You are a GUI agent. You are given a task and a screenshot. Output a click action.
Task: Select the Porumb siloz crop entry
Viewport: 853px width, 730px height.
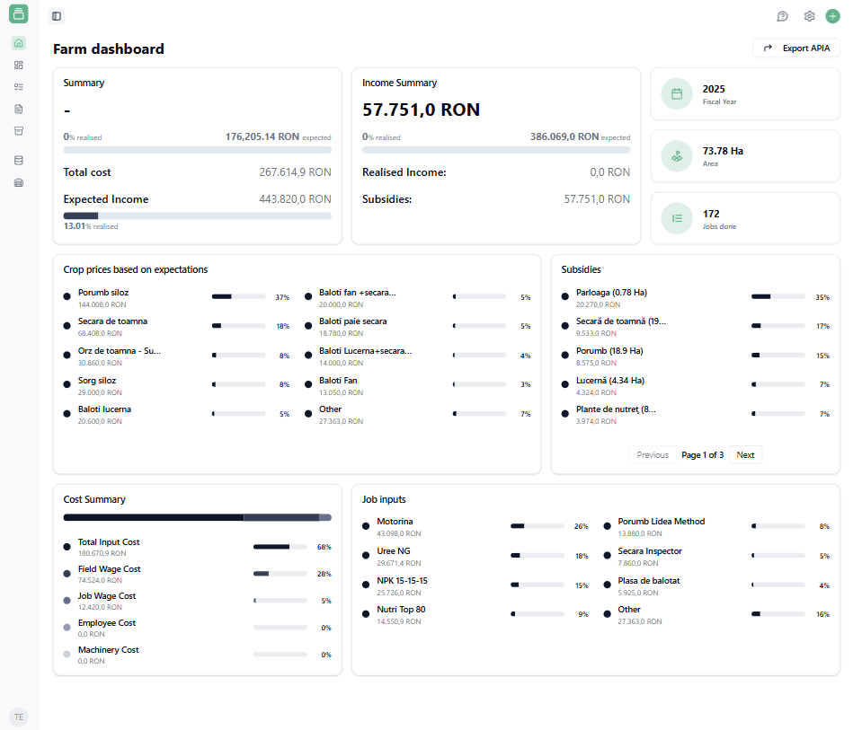tap(103, 297)
